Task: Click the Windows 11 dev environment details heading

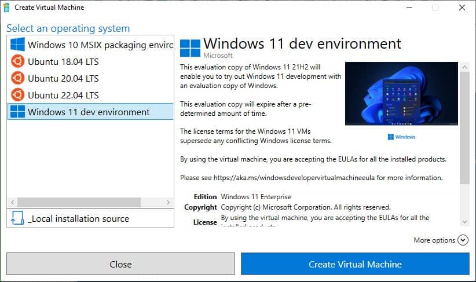Action: pyautogui.click(x=302, y=43)
